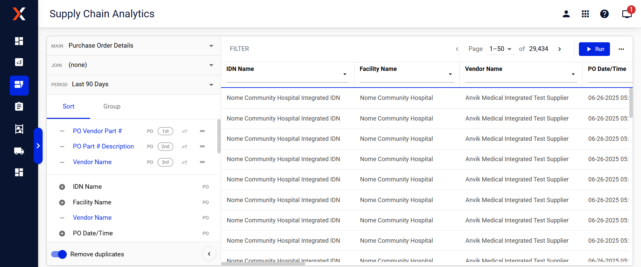Select the Sort tab
This screenshot has height=267, width=641.
[68, 107]
